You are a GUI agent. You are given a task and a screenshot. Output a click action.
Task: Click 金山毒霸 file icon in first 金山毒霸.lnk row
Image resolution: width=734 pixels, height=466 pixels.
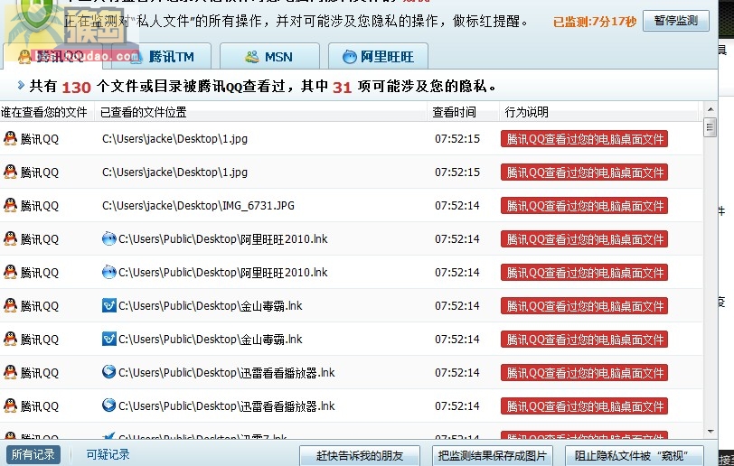pyautogui.click(x=108, y=305)
